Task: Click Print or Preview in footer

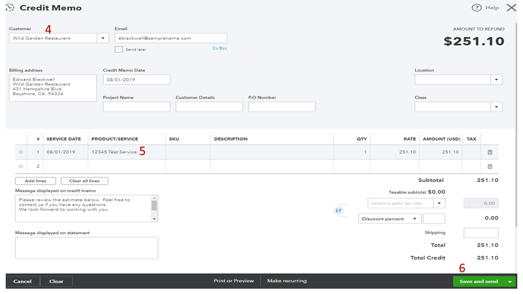Action: pyautogui.click(x=233, y=281)
